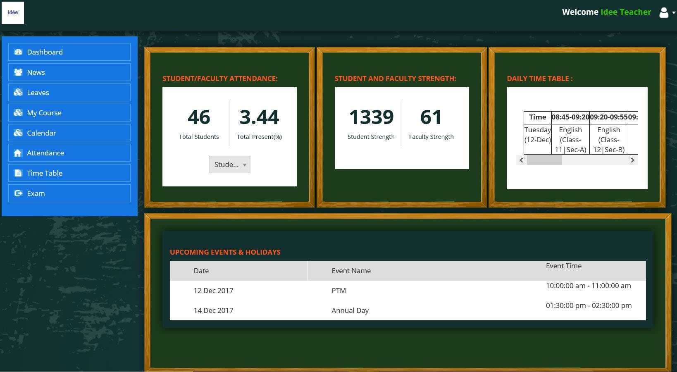
Task: Click the 12 Dec 2017 date cell
Action: [213, 291]
